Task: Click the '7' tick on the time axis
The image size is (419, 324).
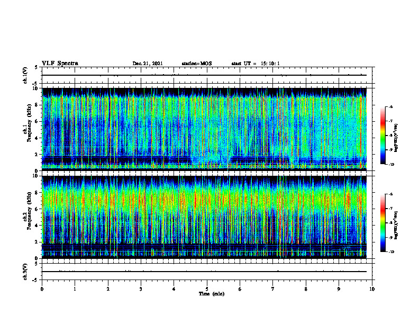Action: pos(273,289)
